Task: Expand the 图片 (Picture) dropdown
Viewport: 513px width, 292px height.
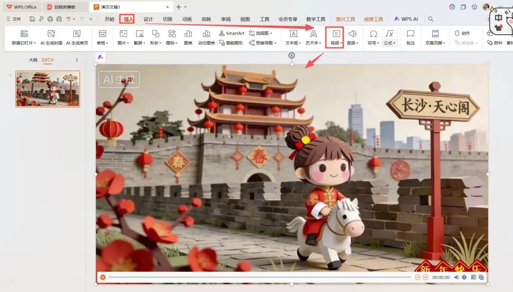Action: coord(123,43)
